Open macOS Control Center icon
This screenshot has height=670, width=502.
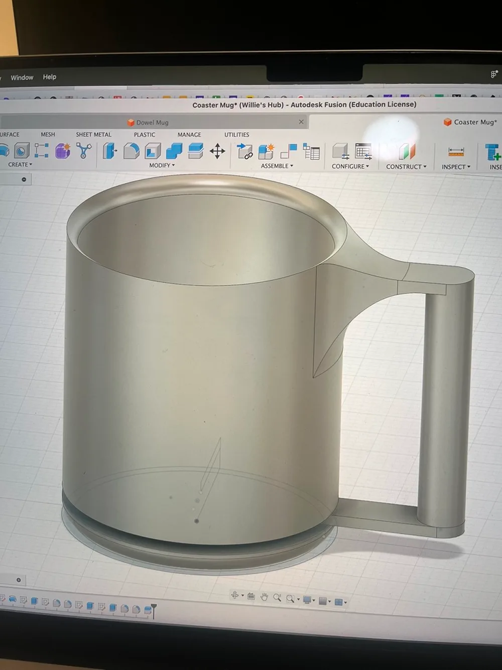pyautogui.click(x=494, y=74)
